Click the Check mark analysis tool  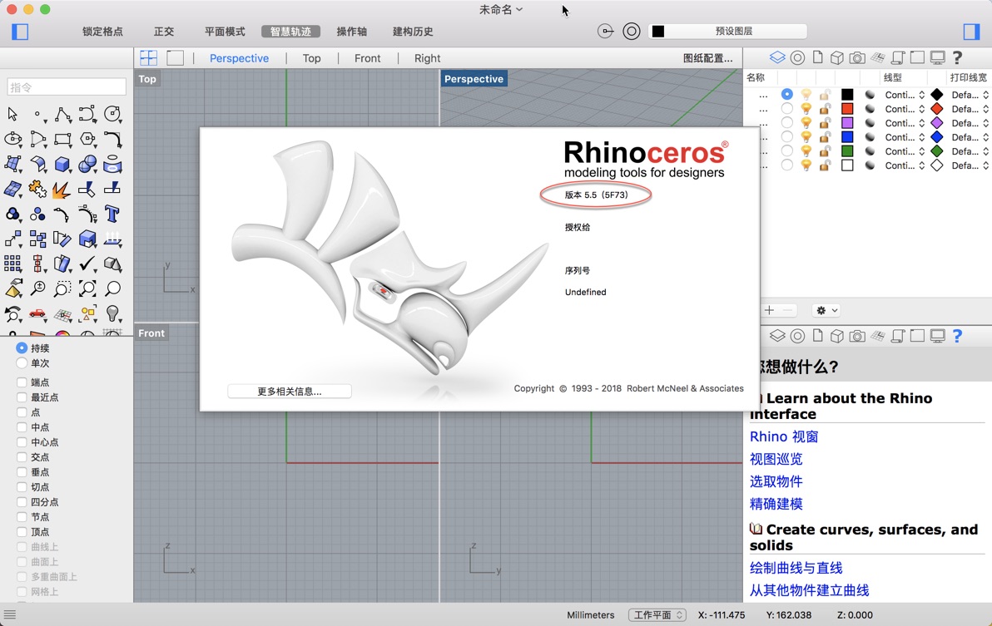tap(87, 264)
